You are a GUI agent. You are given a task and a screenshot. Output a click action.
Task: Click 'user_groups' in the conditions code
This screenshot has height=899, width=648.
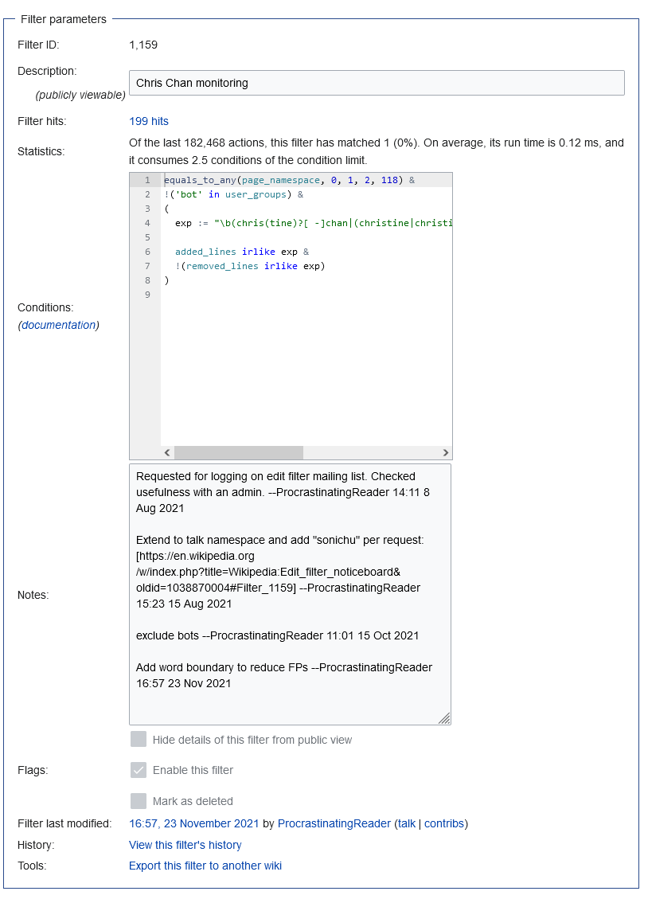pos(256,194)
